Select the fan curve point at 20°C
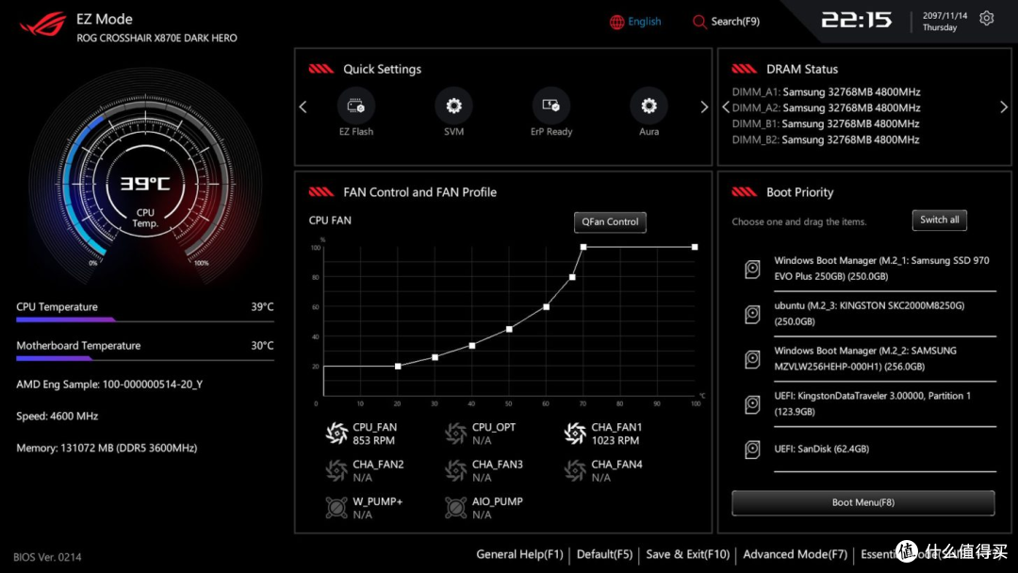 click(x=398, y=366)
